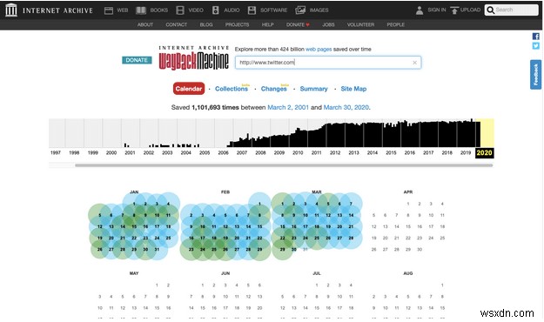Open January 26 snapshot day
Image resolution: width=544 pixels, height=322 pixels.
point(100,250)
